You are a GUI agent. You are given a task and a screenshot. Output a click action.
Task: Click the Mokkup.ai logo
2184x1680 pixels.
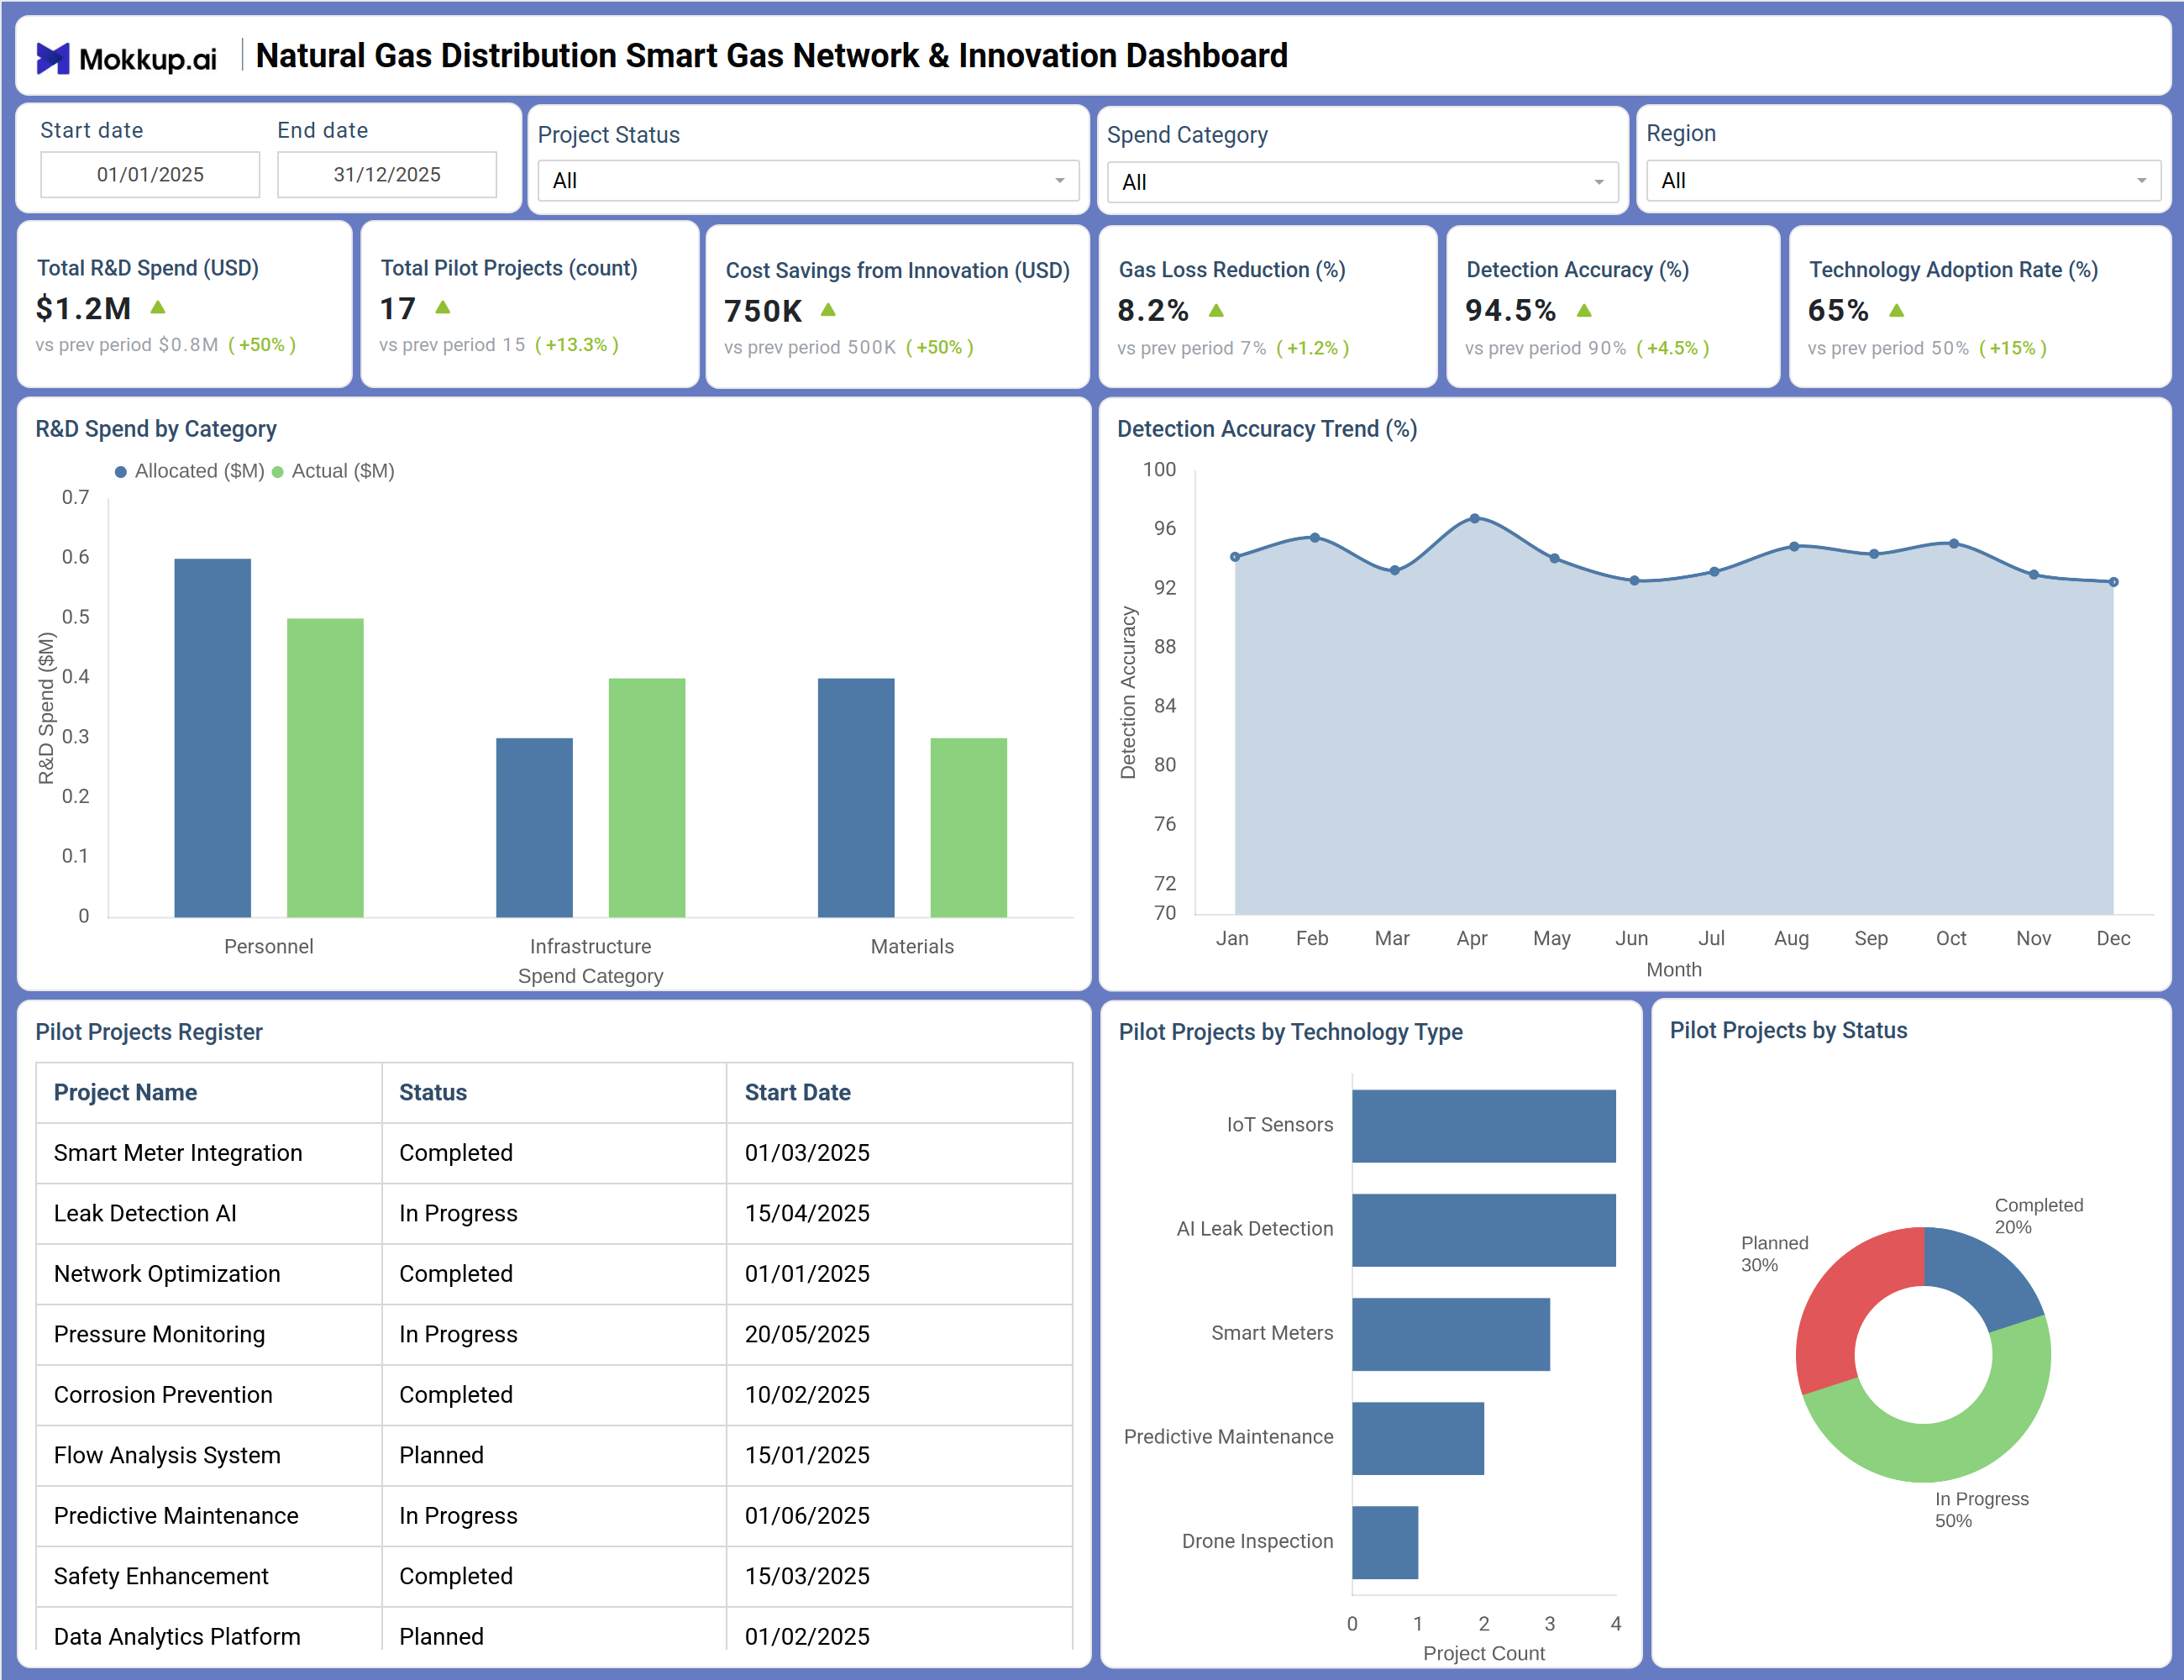(x=127, y=58)
